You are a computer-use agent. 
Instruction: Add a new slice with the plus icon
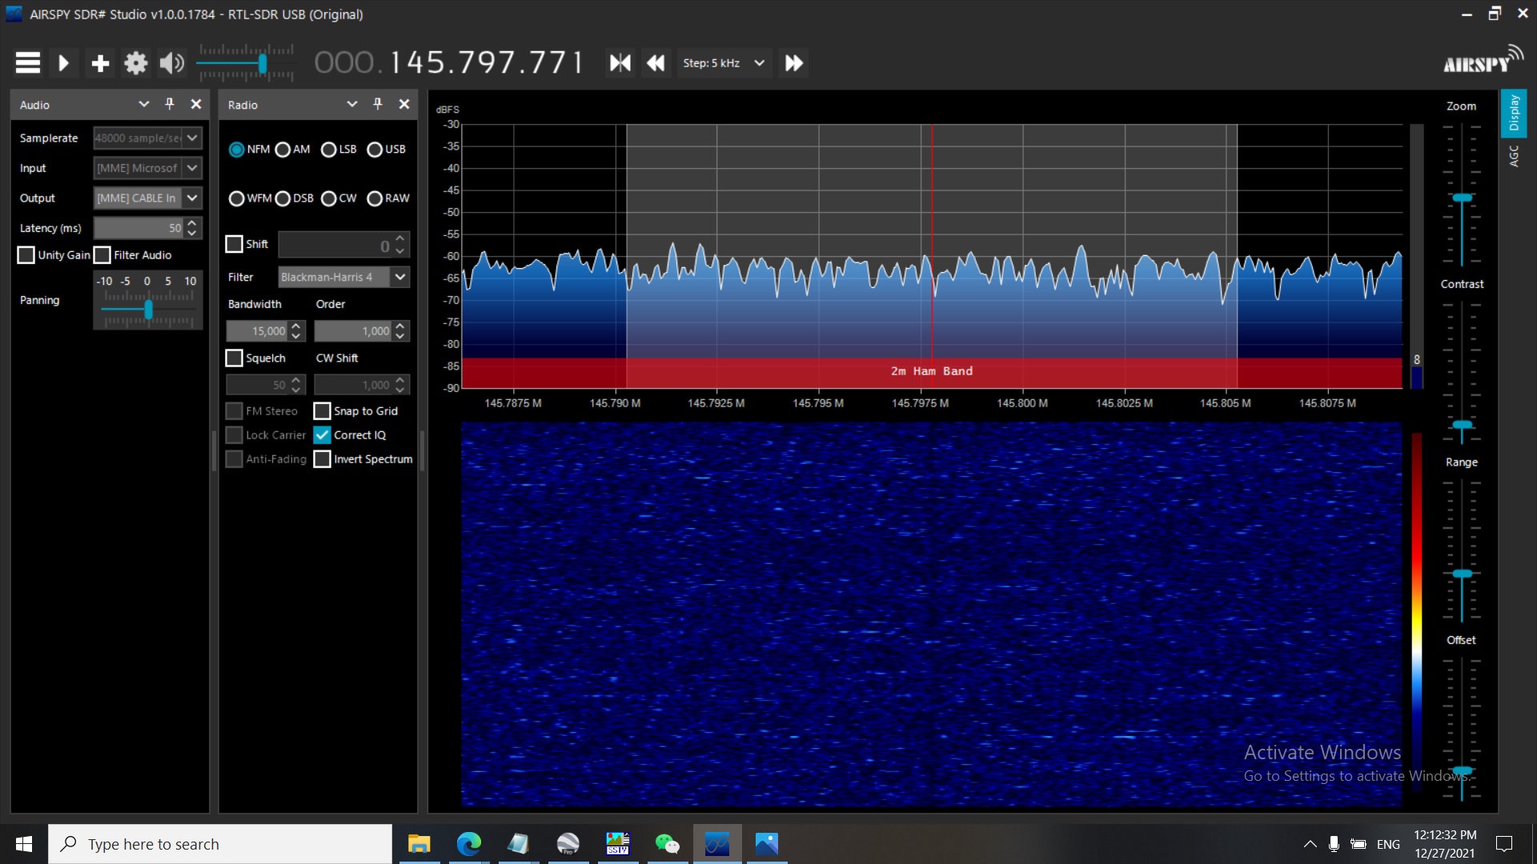[x=100, y=62]
